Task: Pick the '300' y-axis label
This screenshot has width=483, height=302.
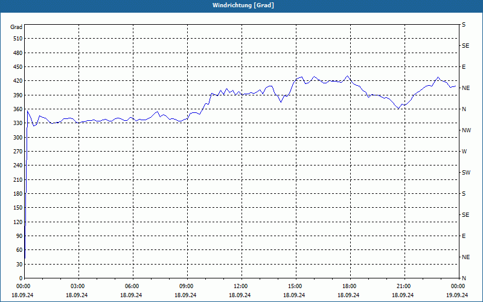Action: (18, 138)
